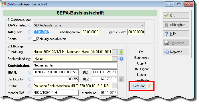Click the IBAN input field
Viewport: 199px width, 104px height.
56,72
